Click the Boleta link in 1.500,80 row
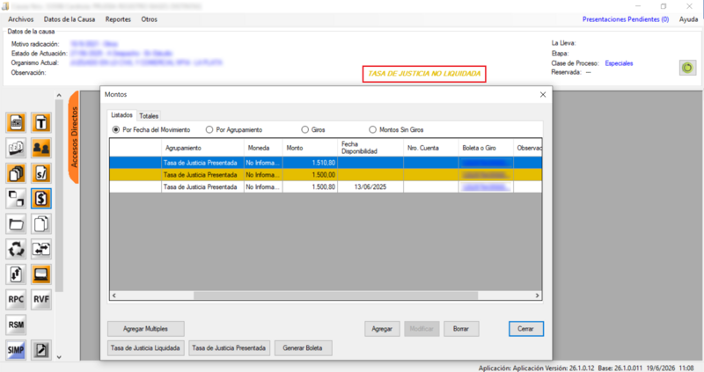704x372 pixels. (486, 187)
